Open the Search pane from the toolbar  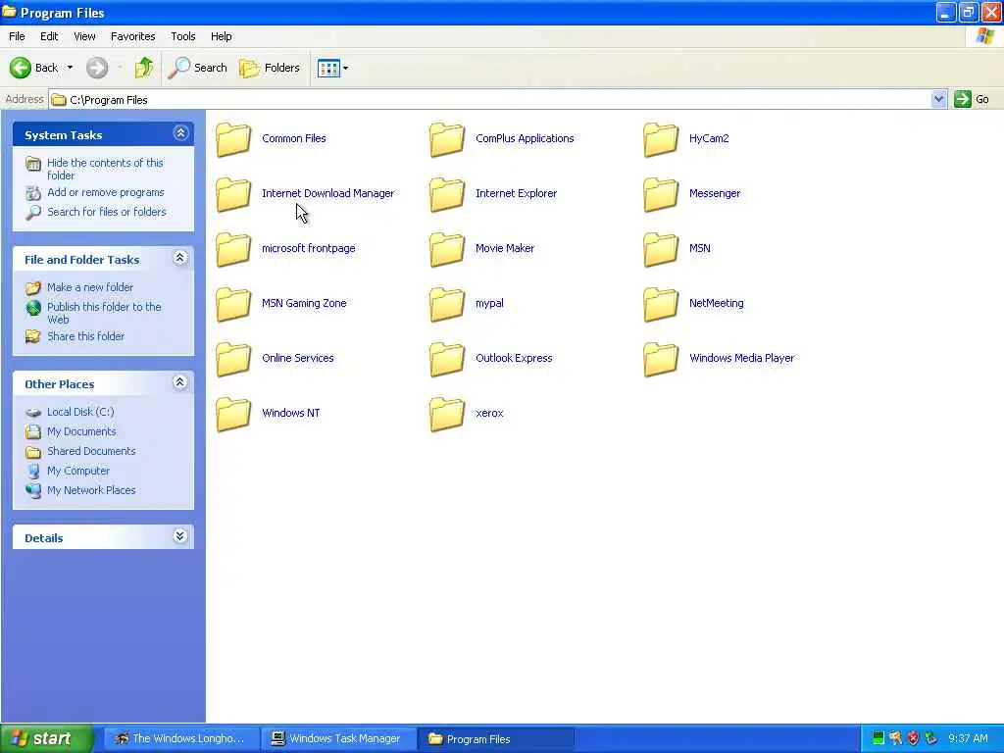click(x=197, y=68)
